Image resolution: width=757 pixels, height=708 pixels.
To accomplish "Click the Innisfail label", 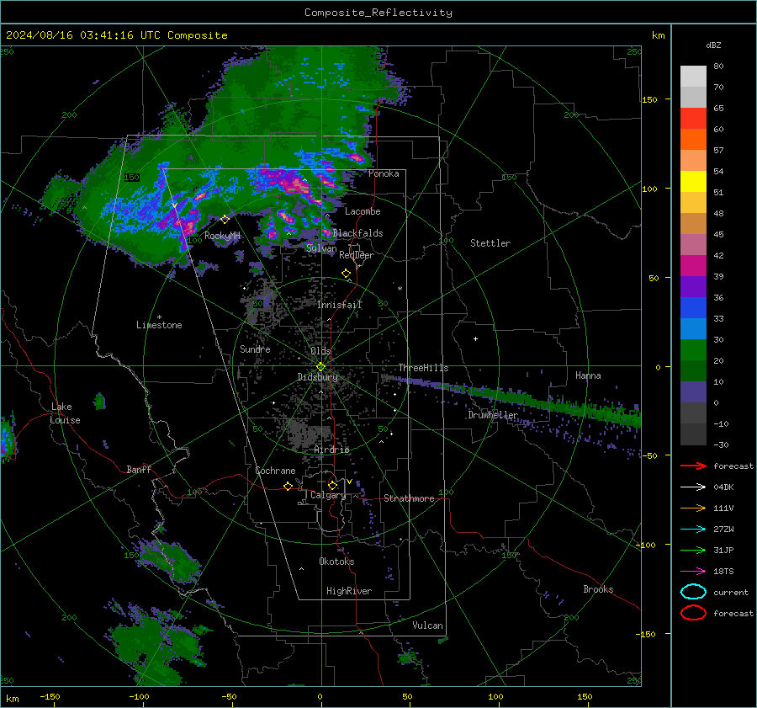I will [340, 305].
